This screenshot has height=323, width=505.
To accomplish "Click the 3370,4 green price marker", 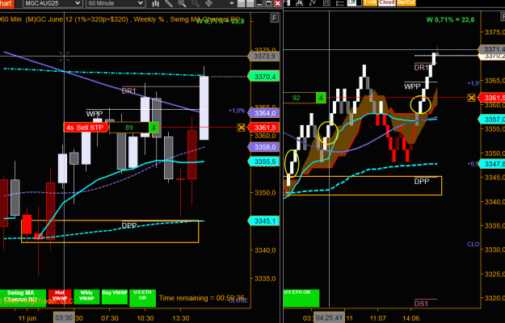I will pyautogui.click(x=263, y=77).
